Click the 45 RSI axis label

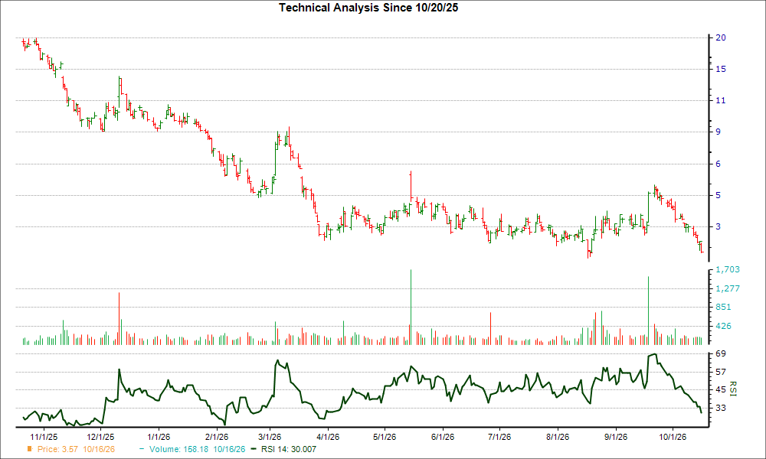click(721, 389)
